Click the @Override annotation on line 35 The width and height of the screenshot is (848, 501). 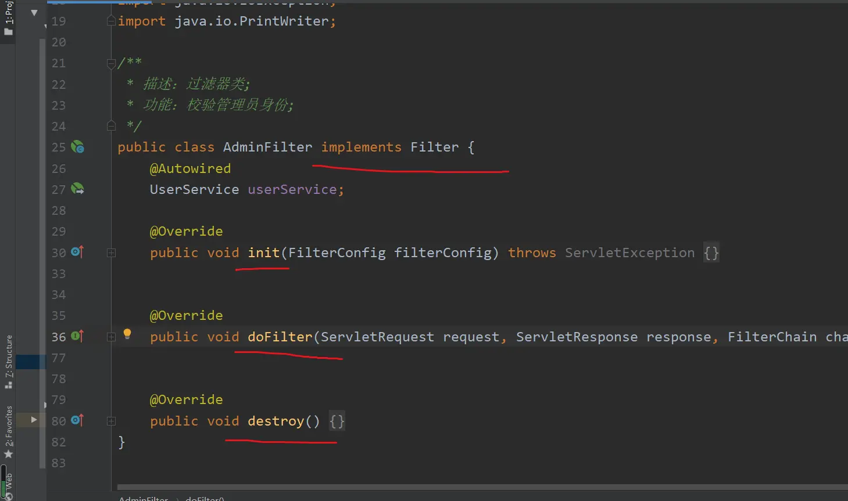[186, 315]
